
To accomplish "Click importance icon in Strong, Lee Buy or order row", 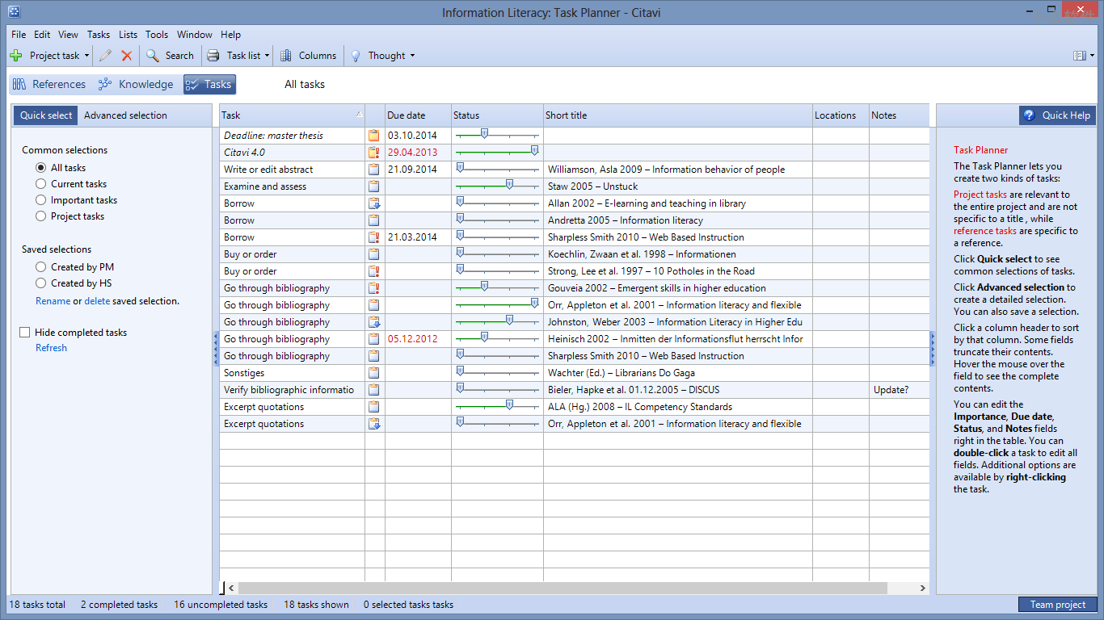I will 374,271.
